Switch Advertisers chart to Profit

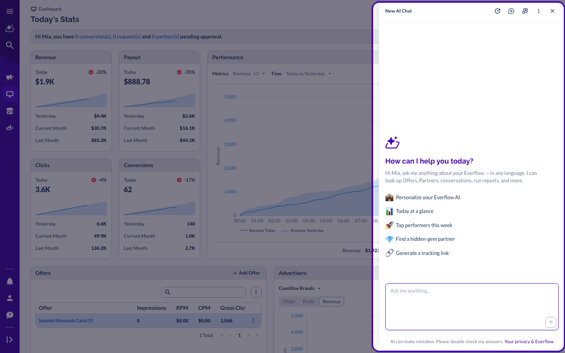[x=309, y=302]
